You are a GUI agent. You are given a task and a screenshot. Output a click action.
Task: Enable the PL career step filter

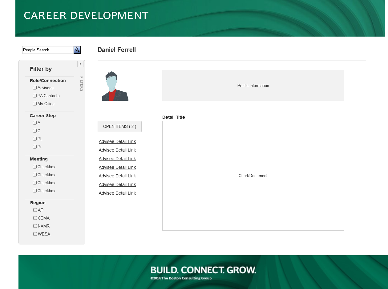point(35,139)
